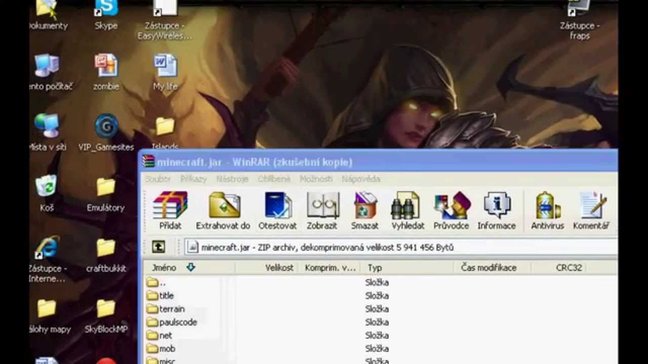648x364 pixels.
Task: Click the Přidat (Add) toolbar icon
Action: click(x=170, y=211)
